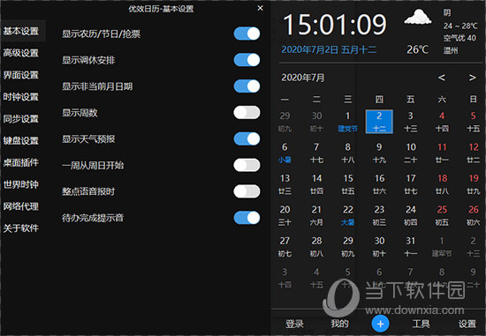Switch to 高级设置 section
This screenshot has height=336, width=486.
pos(21,53)
